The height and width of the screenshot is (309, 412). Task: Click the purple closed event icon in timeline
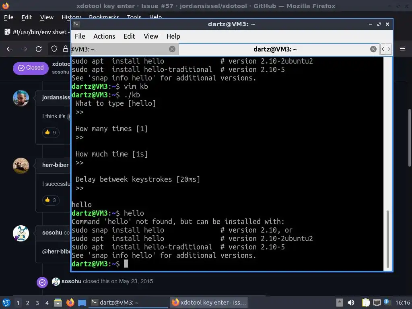pos(42,282)
